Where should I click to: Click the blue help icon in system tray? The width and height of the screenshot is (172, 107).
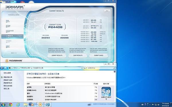(x=145, y=104)
